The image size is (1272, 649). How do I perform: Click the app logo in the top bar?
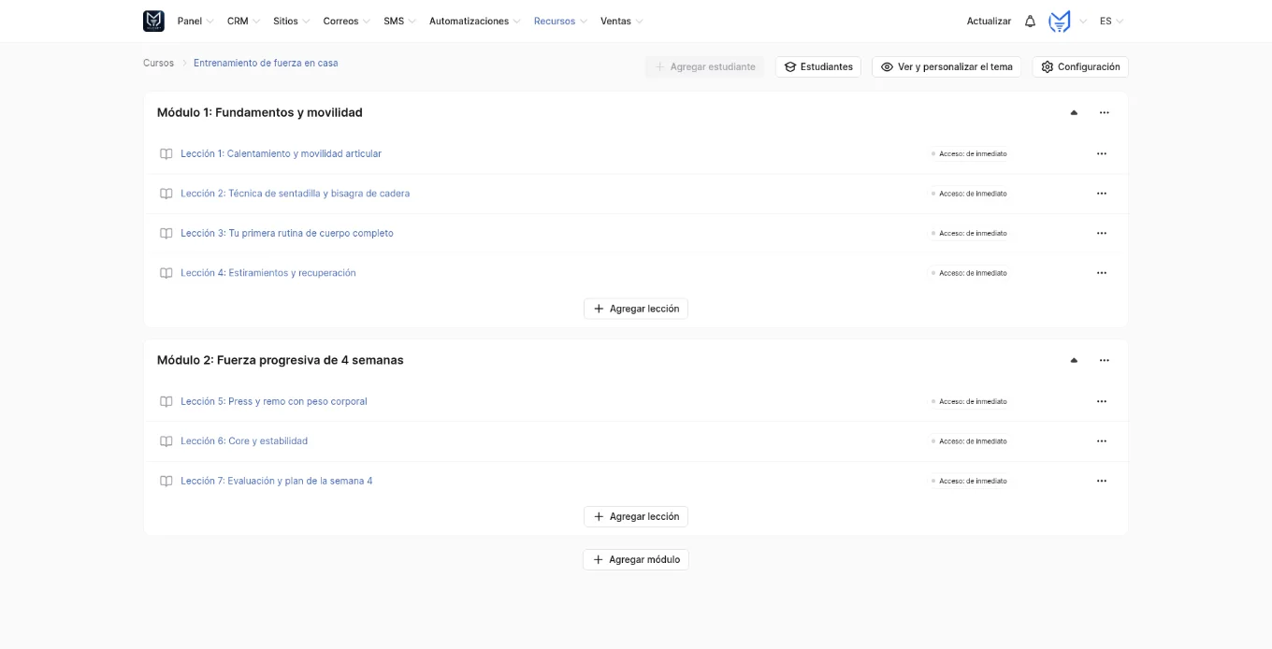153,21
